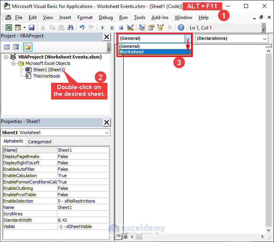This screenshot has width=274, height=242.
Task: Open the Insert UserForm dropdown arrow
Action: click(24, 27)
